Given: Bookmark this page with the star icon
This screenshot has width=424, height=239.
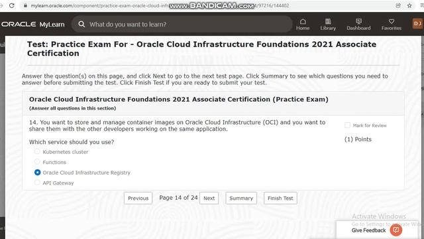Looking at the screenshot, I should (x=409, y=5).
